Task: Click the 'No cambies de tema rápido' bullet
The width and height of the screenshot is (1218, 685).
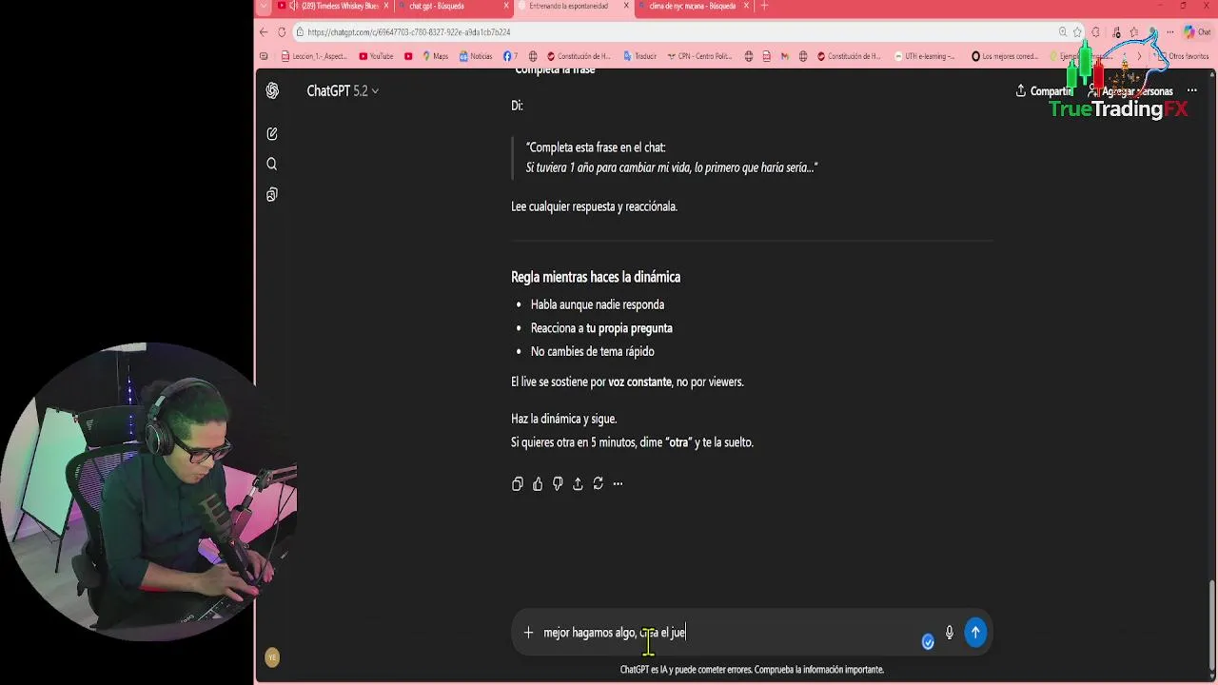Action: (592, 351)
